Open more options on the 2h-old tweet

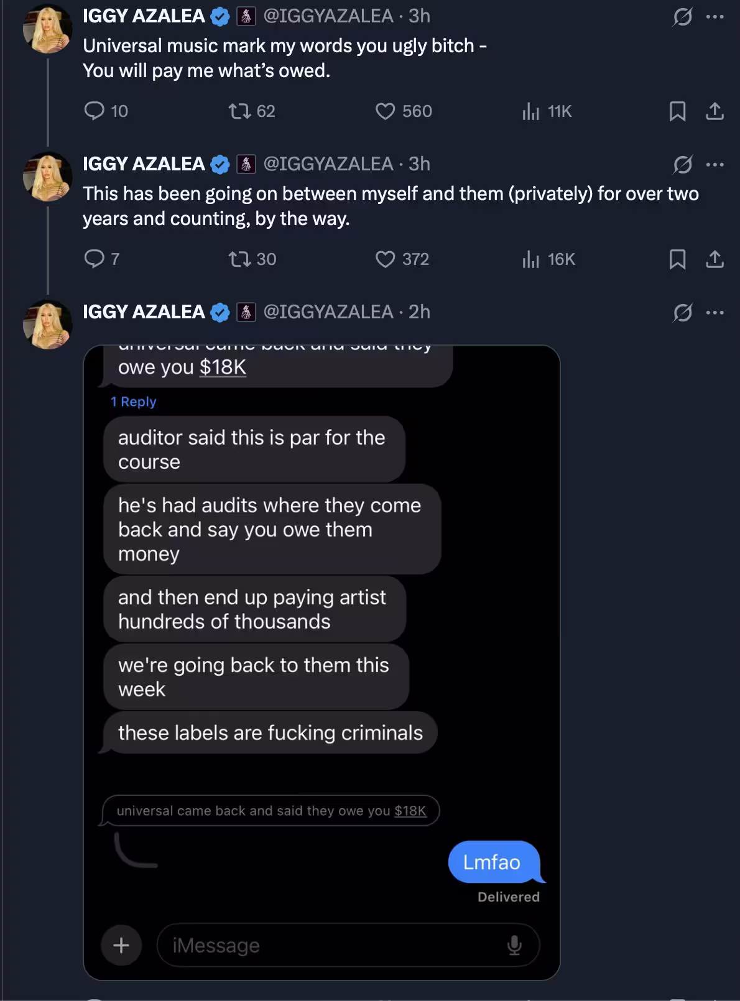(715, 312)
